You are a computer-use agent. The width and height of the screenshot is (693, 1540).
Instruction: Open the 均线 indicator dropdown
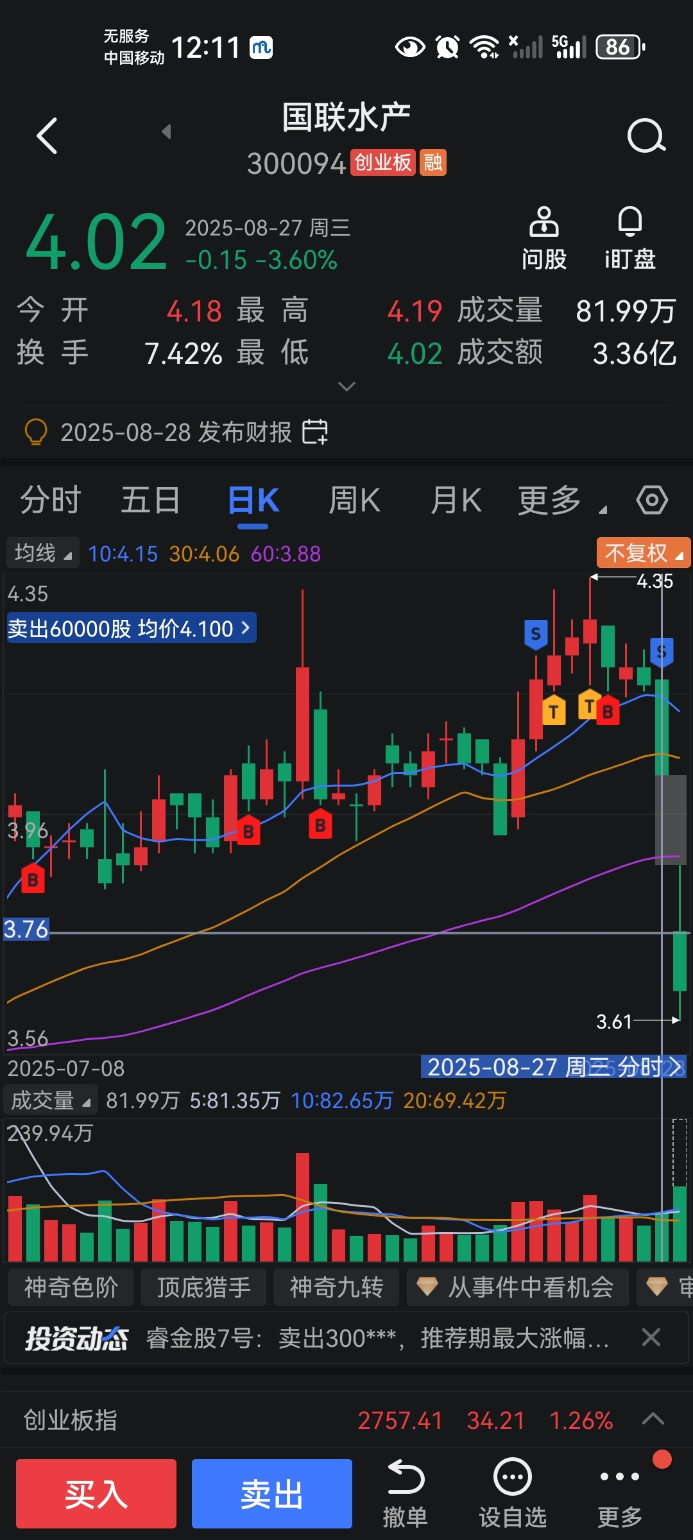[x=43, y=553]
